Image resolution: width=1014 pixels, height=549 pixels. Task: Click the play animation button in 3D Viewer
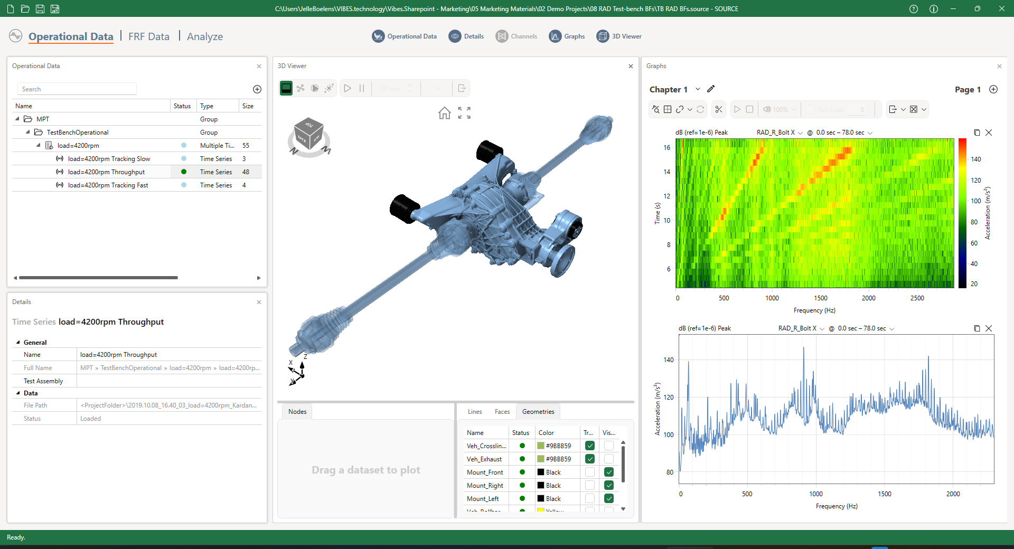click(x=348, y=88)
